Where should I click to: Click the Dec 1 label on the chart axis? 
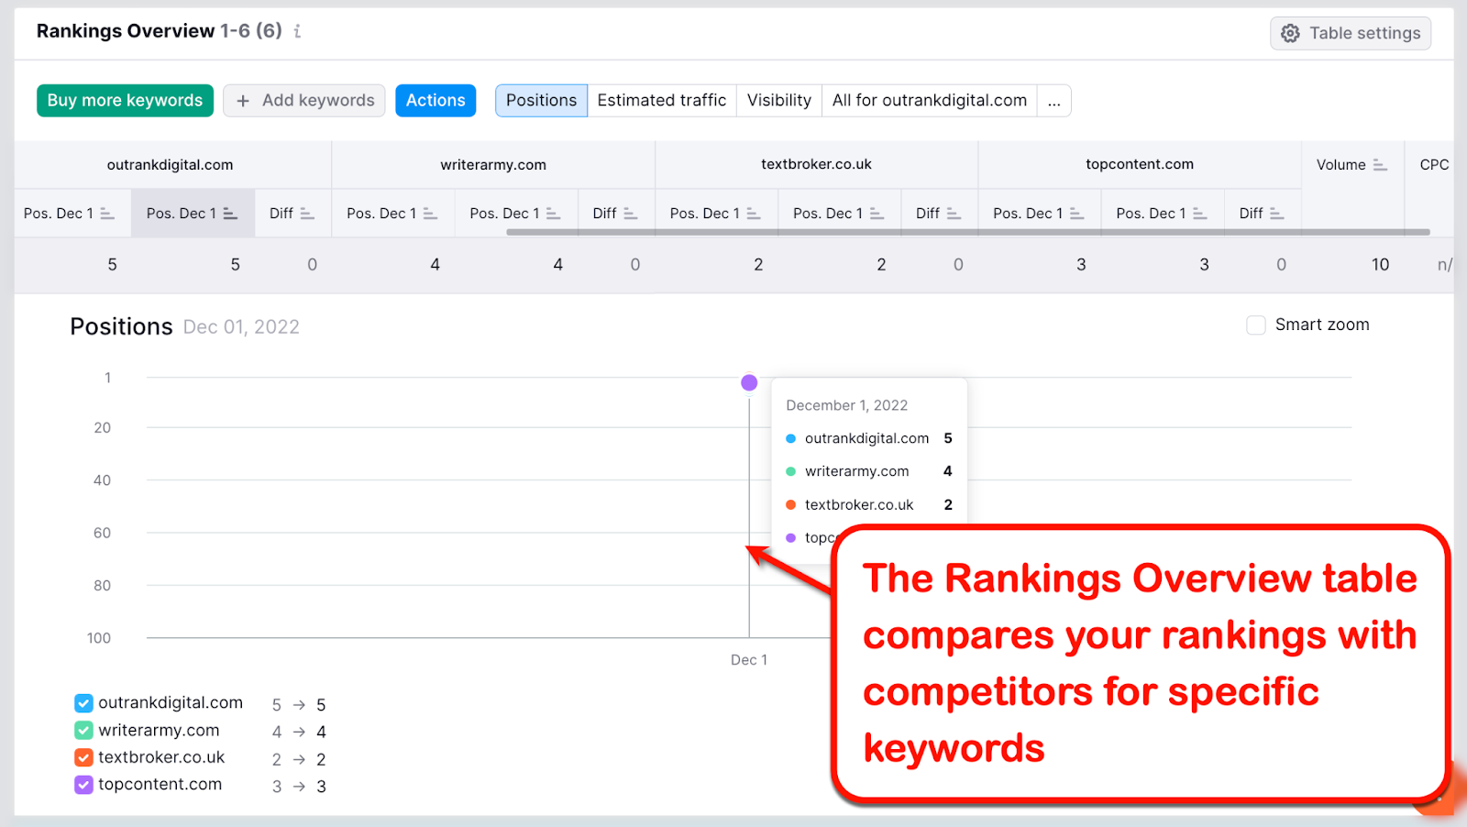click(749, 660)
